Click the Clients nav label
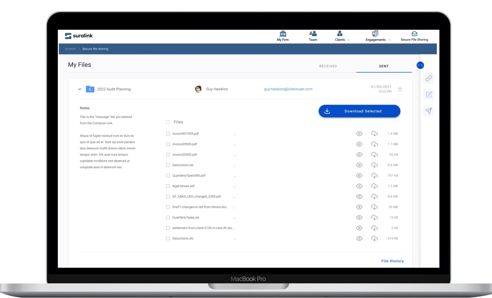The height and width of the screenshot is (298, 492). tap(340, 40)
